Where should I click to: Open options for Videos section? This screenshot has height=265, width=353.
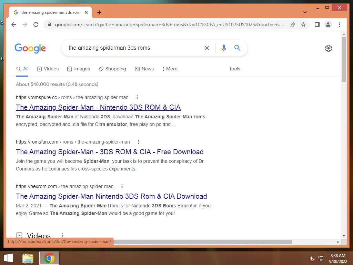[63, 235]
